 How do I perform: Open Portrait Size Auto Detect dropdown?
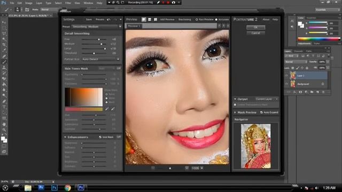click(x=101, y=59)
